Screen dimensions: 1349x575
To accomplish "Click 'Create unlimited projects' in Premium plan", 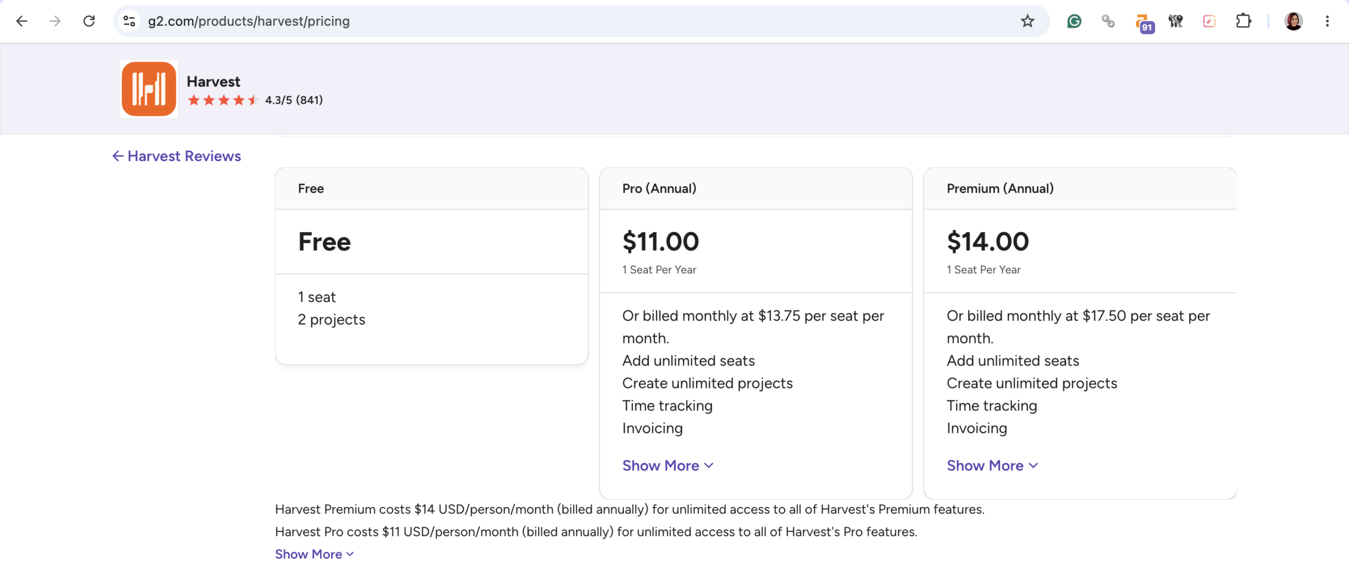I will point(1032,383).
